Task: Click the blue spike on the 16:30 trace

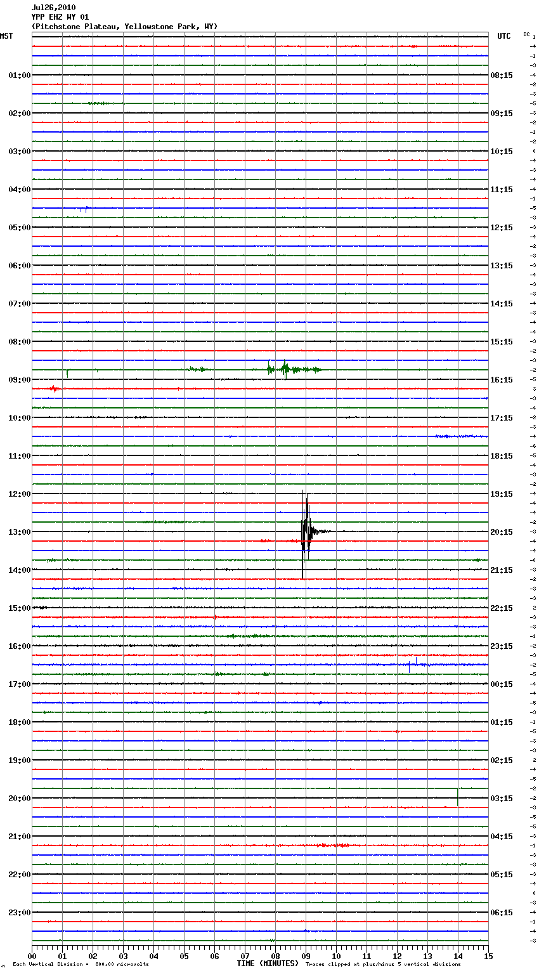Action: pos(409,665)
